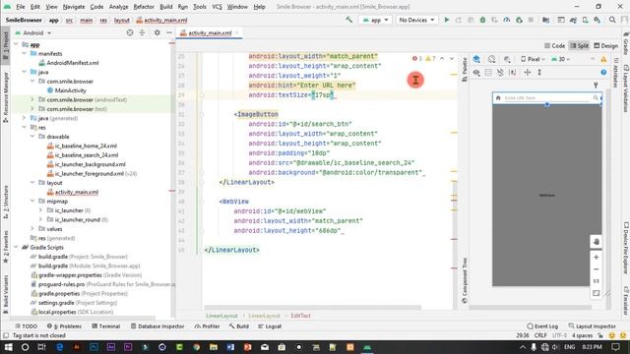630x354 pixels.
Task: Open project panel settings gear
Action: click(157, 32)
